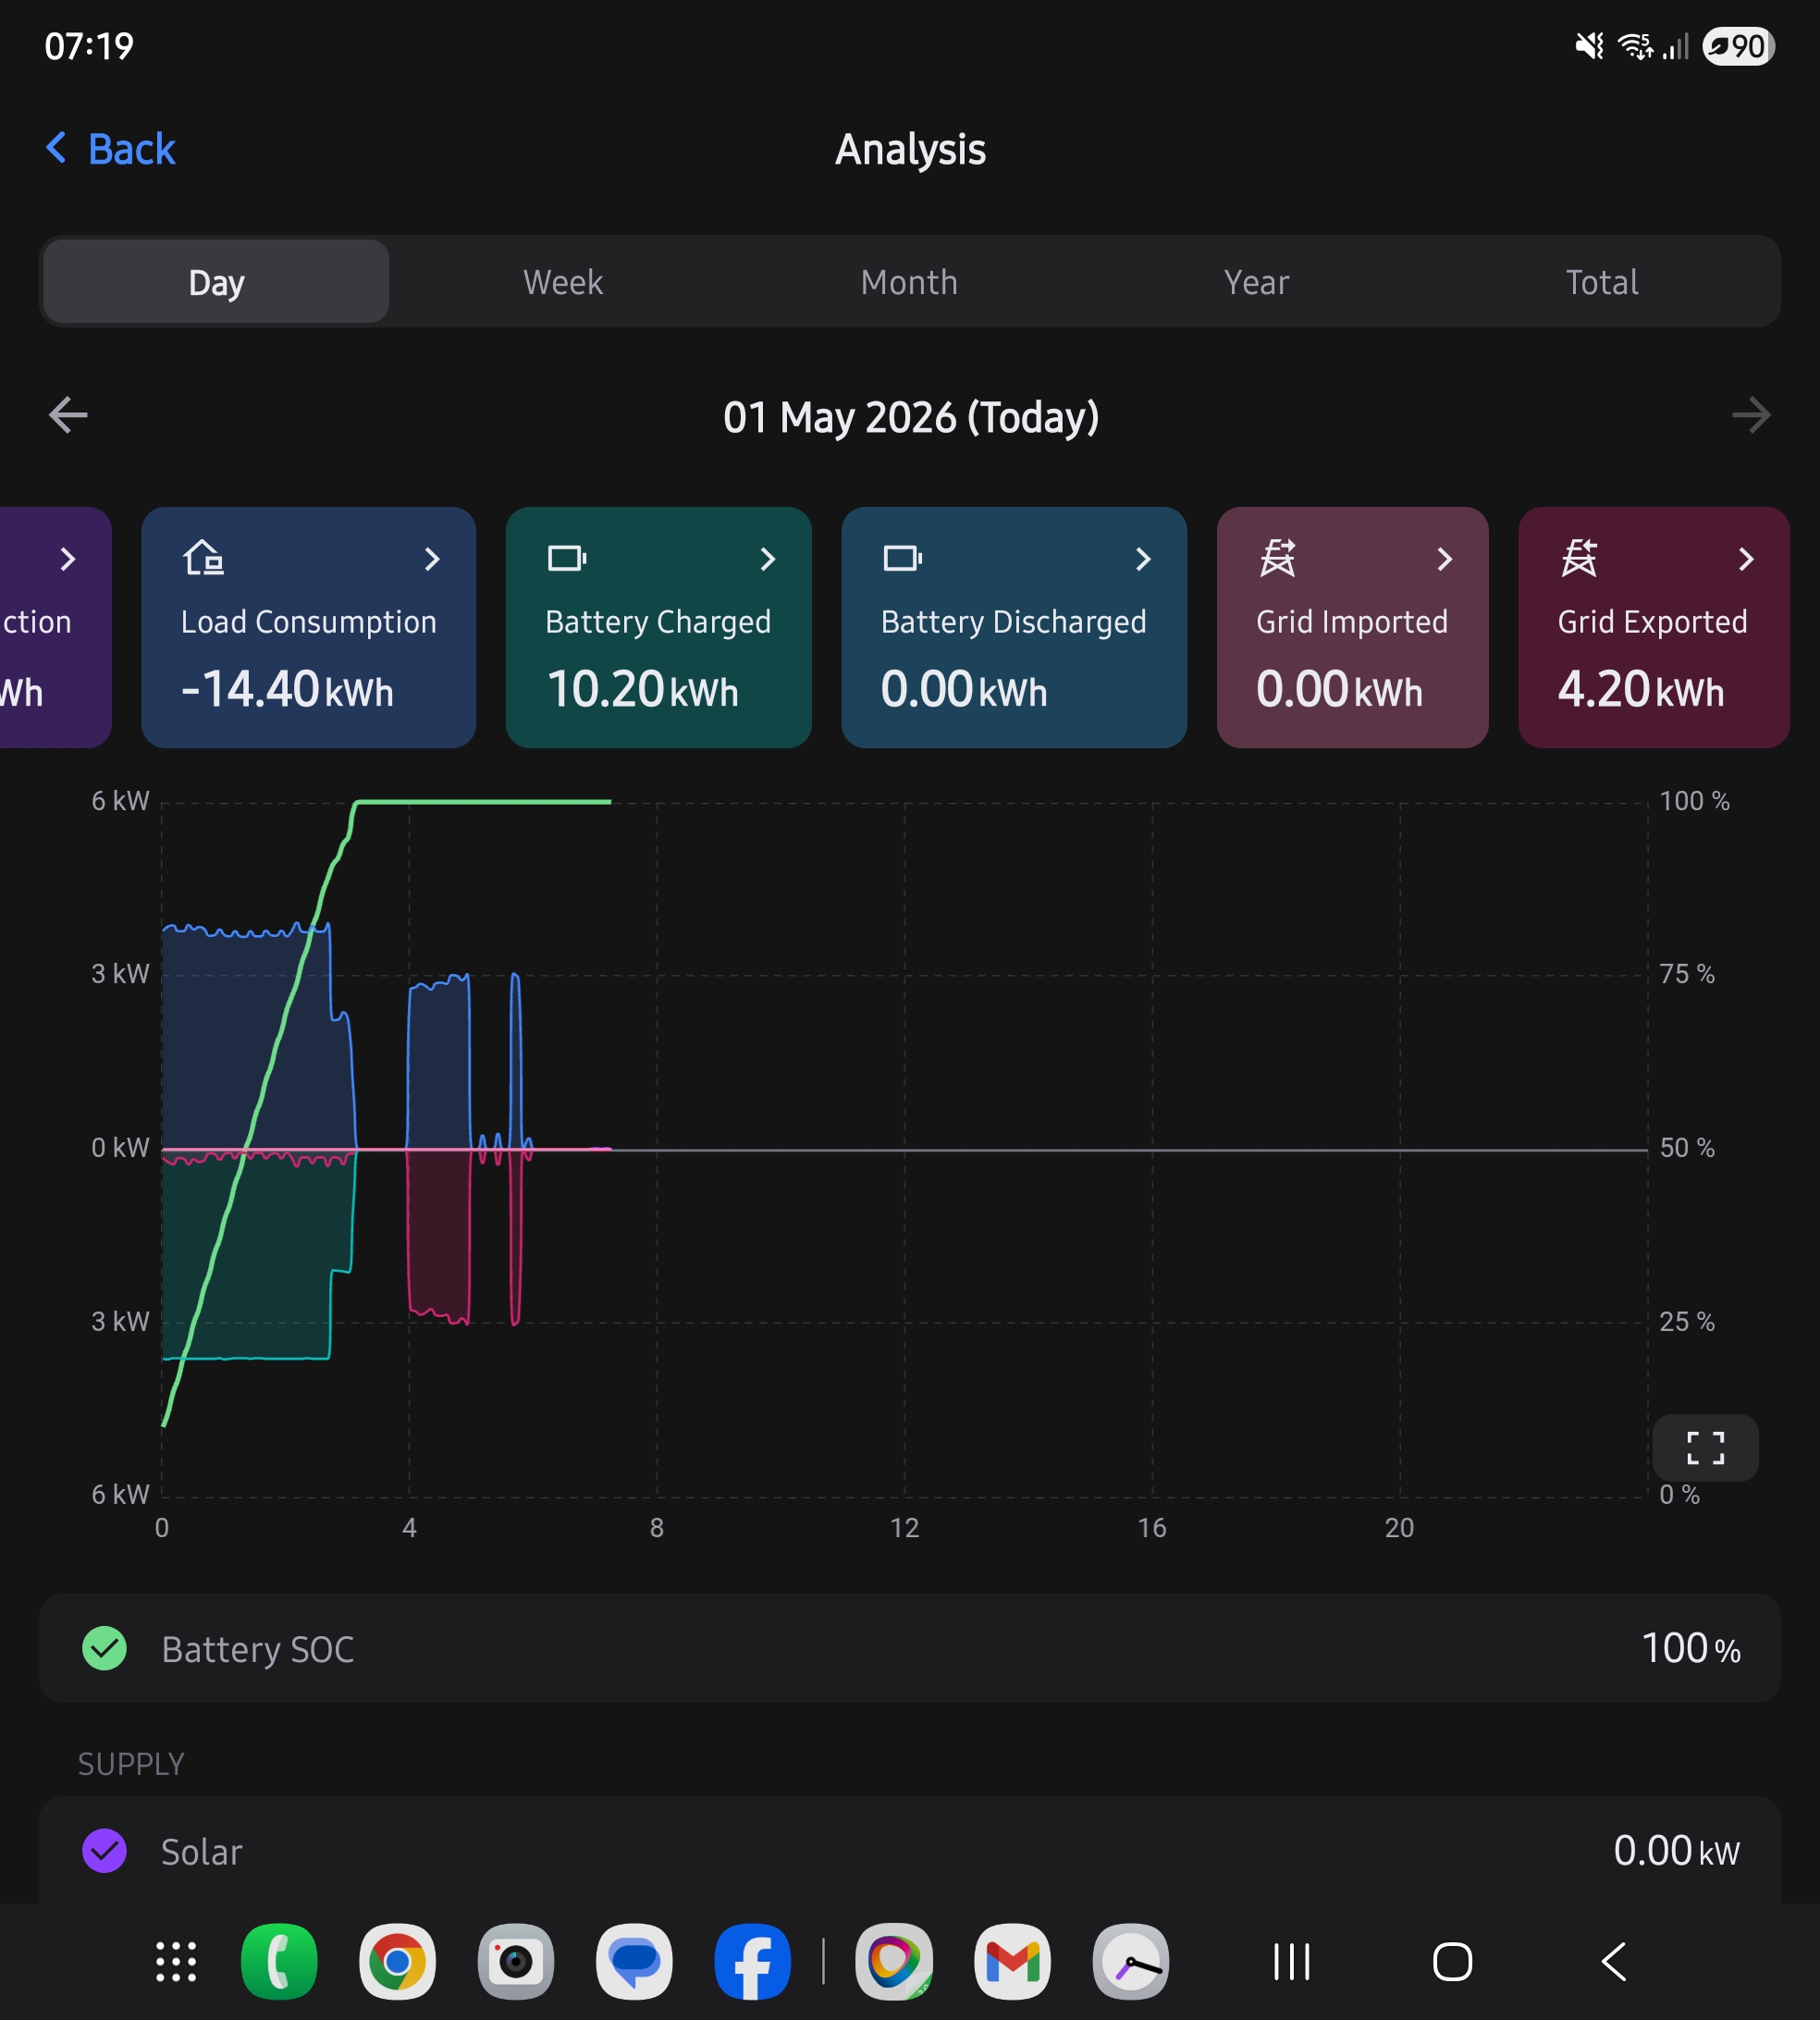This screenshot has height=2020, width=1820.
Task: Expand the Battery Charged card chevron
Action: tap(768, 559)
